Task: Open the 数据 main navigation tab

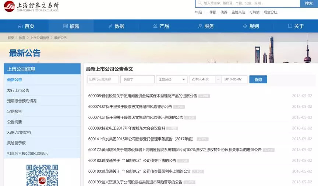Action: point(116,26)
